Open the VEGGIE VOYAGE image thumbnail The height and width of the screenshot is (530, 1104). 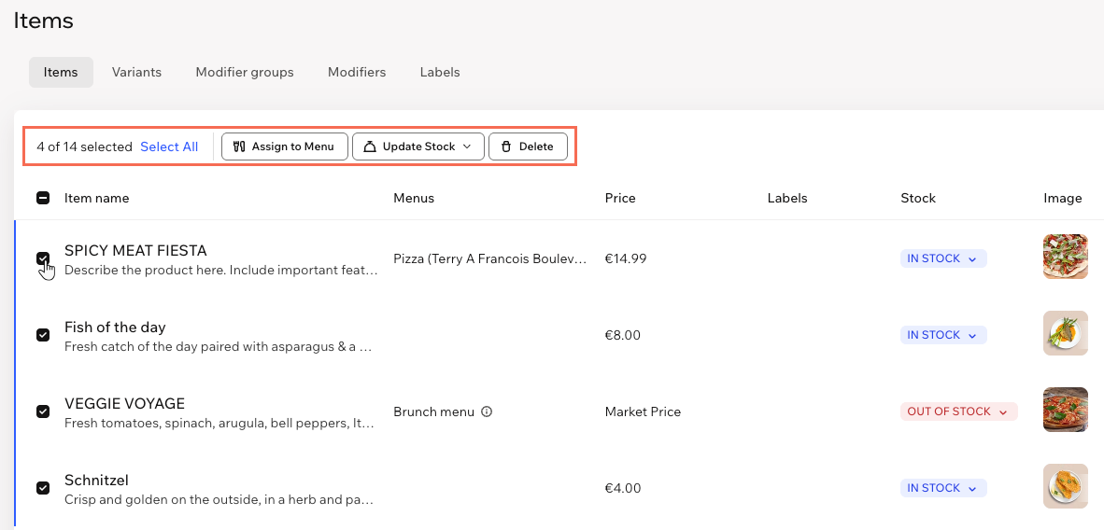(1066, 410)
